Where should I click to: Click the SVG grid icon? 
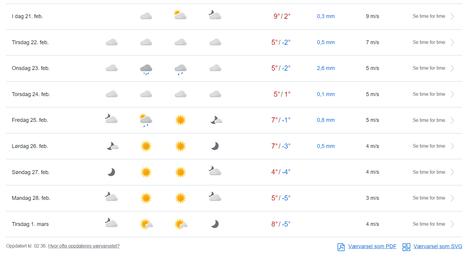406,247
